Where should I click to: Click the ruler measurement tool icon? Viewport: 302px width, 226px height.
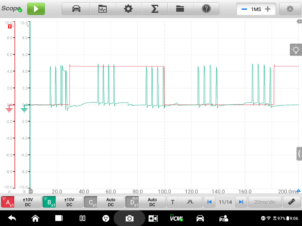click(x=291, y=202)
